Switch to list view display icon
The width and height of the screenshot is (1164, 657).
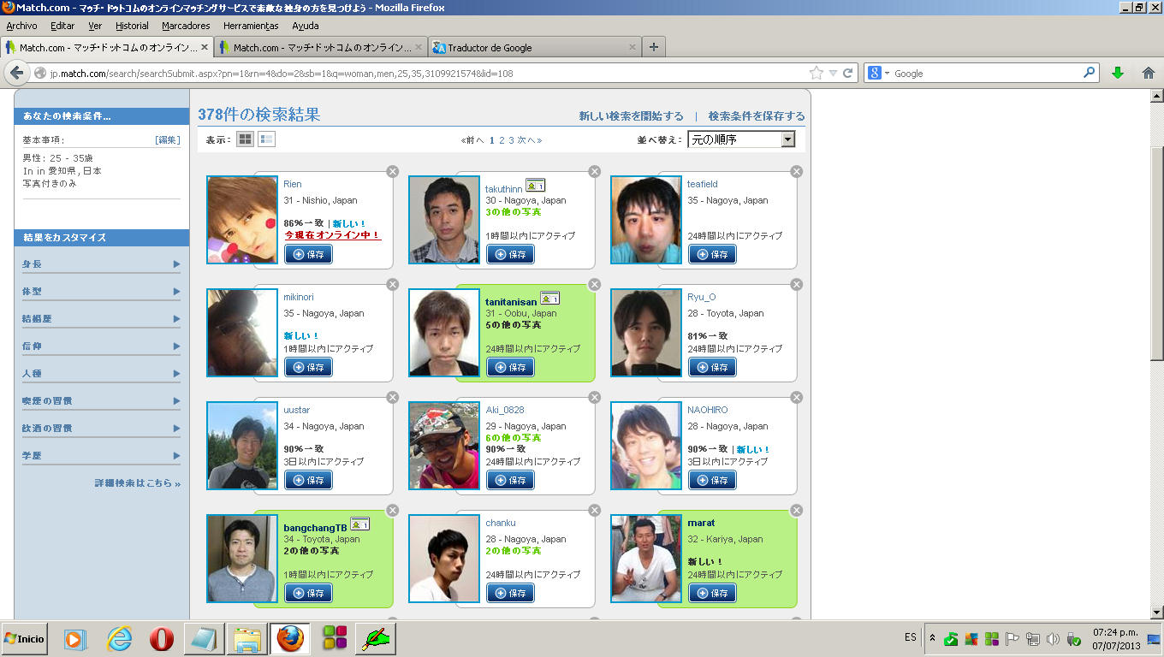pos(267,139)
